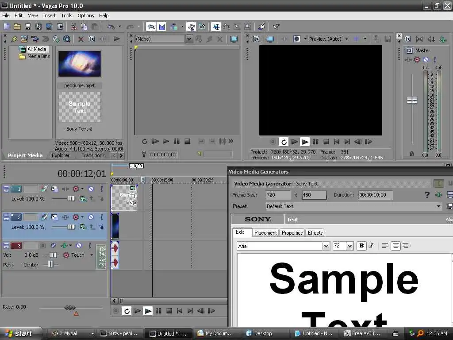Adjust the Pan slider on track 3
The image size is (453, 340).
click(x=50, y=264)
